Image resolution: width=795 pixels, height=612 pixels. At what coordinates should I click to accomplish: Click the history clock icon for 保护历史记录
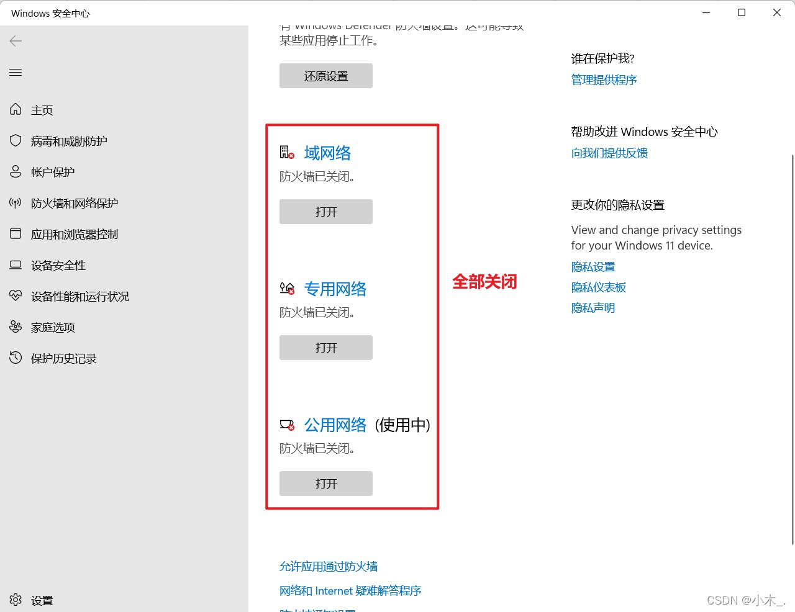pyautogui.click(x=16, y=358)
